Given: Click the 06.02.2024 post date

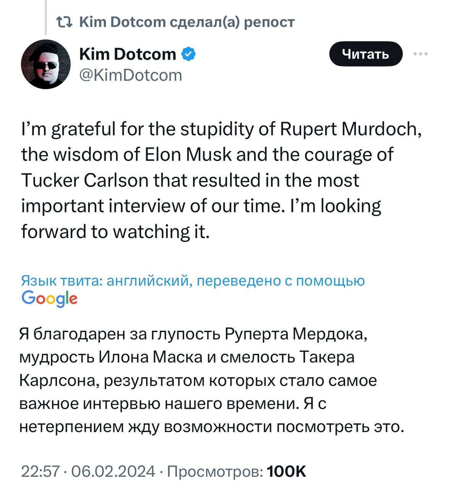Looking at the screenshot, I should click(113, 471).
